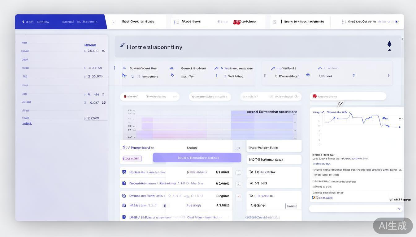Click the small outlined purple button left of wide button
Viewport: 416px width, 237px height.
(132, 159)
